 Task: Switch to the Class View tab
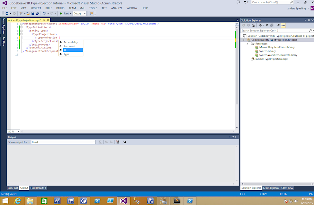287,188
